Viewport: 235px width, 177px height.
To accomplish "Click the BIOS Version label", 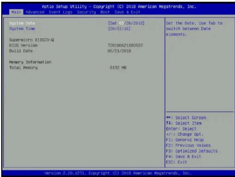I will pos(23,45).
